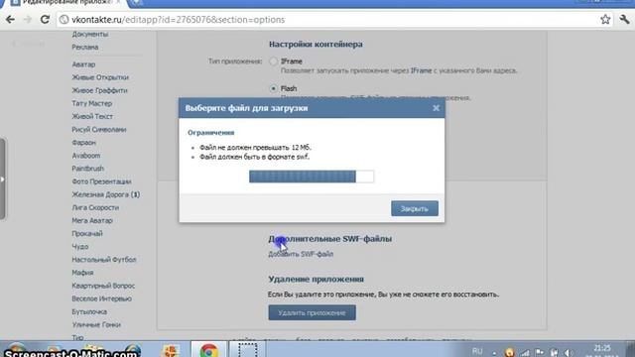Open the Железная Дорога (1) app link
The width and height of the screenshot is (635, 357).
pos(106,194)
